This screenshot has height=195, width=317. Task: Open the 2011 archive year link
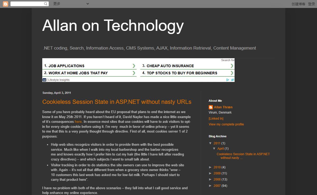click(217, 143)
